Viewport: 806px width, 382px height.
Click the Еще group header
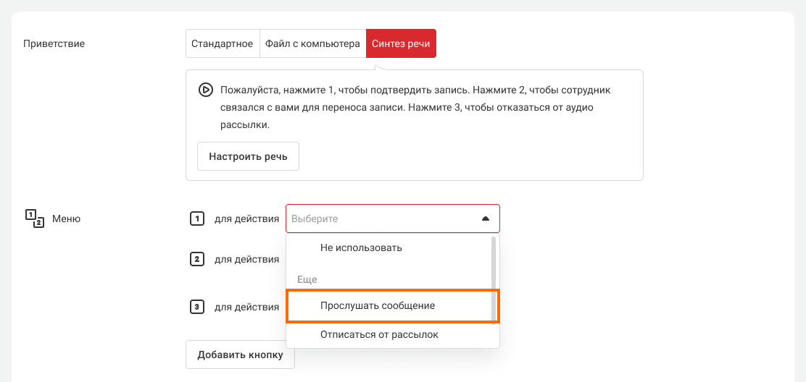coord(307,279)
